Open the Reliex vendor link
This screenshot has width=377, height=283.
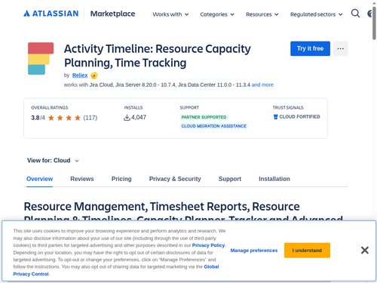point(80,75)
